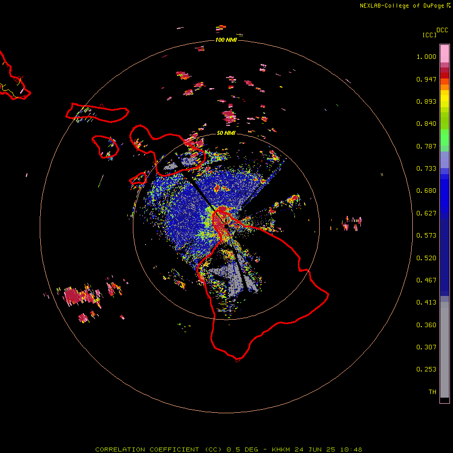The width and height of the screenshot is (453, 453).
Task: Click the DCC product label above the scale
Action: pos(442,30)
